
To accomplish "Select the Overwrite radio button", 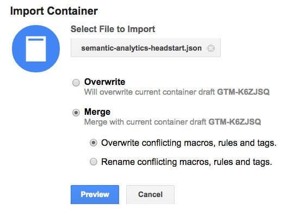I will coord(76,83).
